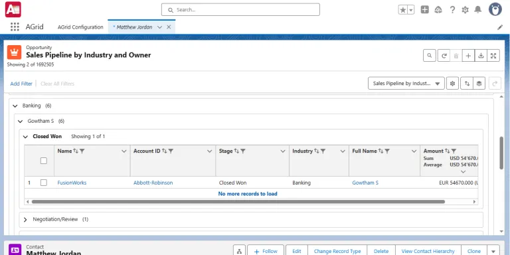The width and height of the screenshot is (510, 255).
Task: Open the grid view settings gear icon
Action: [x=452, y=83]
